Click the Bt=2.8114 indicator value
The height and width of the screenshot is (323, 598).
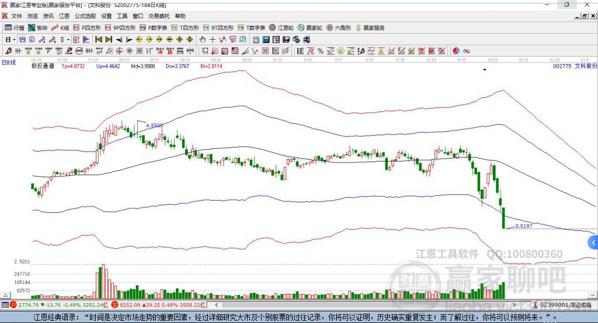pyautogui.click(x=211, y=66)
